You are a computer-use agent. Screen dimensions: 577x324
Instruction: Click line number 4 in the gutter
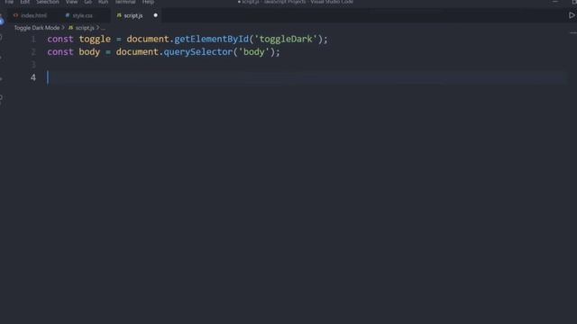[x=33, y=77]
